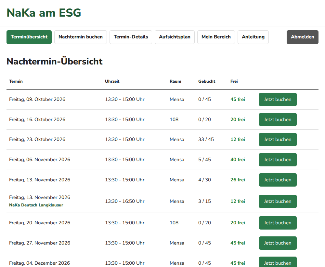
Task: Open the Terminübersicht tab
Action: pos(29,37)
